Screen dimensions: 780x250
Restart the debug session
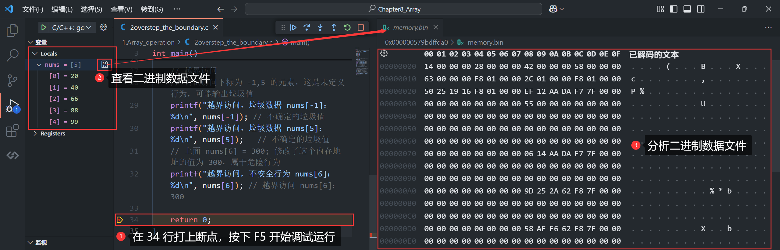pos(347,28)
